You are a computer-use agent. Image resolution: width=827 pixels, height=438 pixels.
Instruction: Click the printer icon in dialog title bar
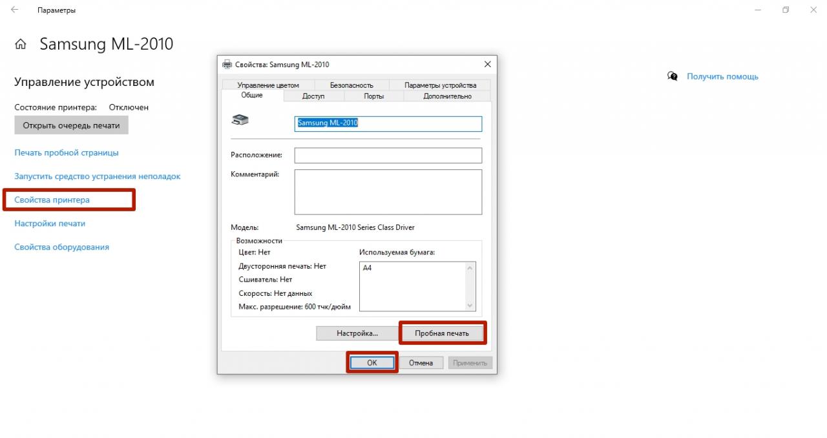coord(227,65)
